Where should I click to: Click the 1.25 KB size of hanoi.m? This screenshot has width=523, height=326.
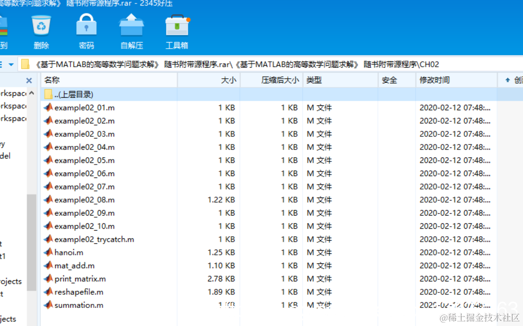[x=221, y=252]
